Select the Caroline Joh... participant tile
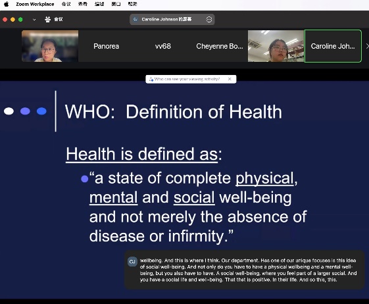 pyautogui.click(x=333, y=46)
